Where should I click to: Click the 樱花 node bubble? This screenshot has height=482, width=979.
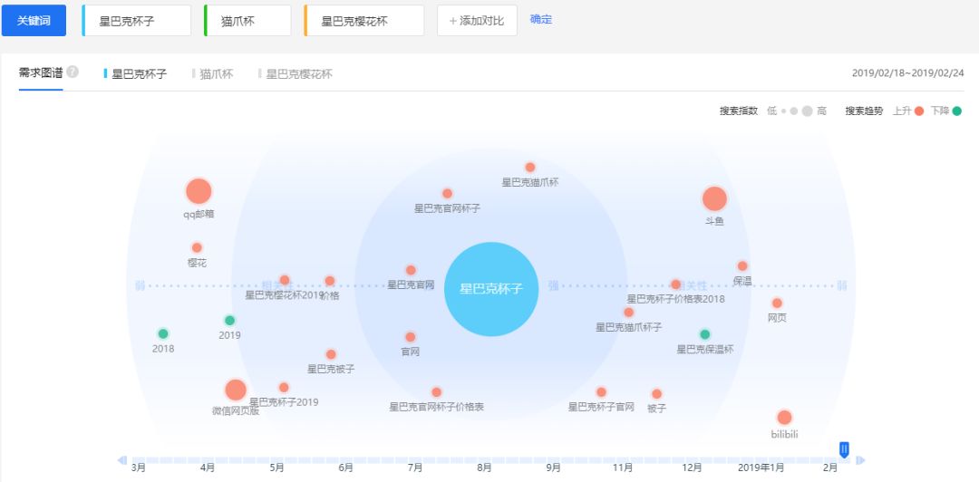pos(197,247)
